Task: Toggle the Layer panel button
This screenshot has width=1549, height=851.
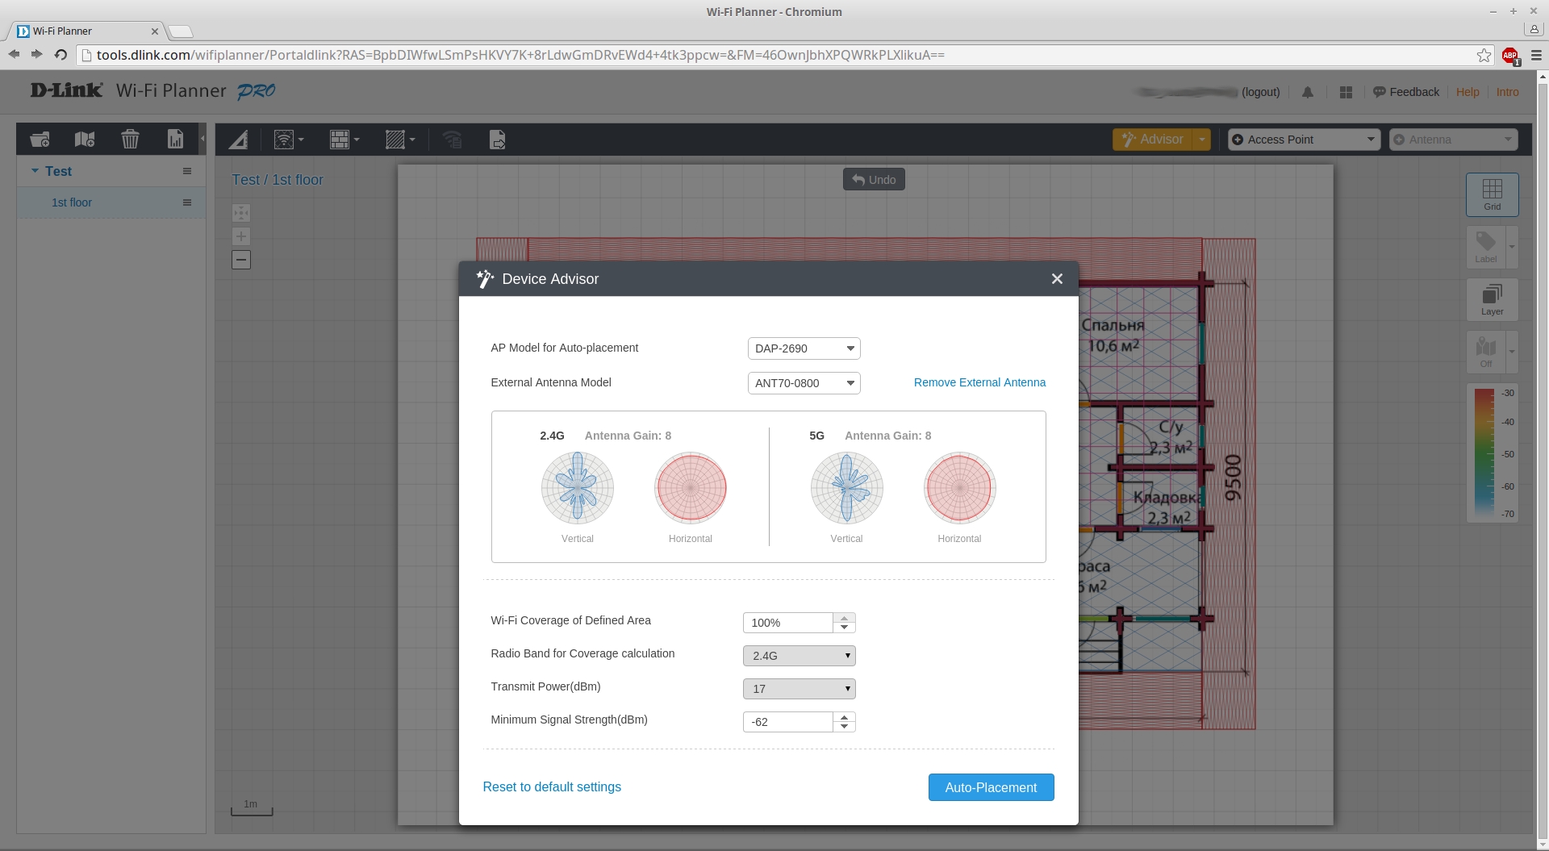Action: 1492,299
